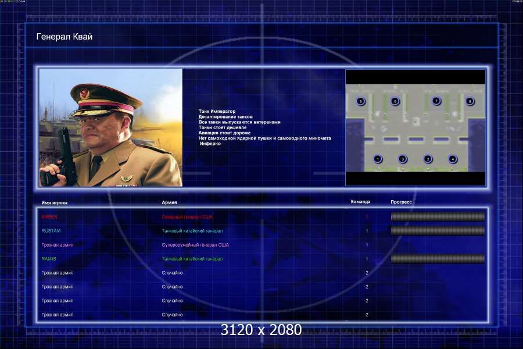Click the "Армия" column header

[169, 202]
